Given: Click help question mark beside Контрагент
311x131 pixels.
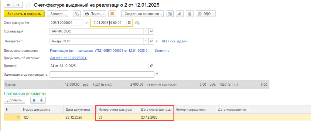Looking at the screenshot, I should [156, 41].
